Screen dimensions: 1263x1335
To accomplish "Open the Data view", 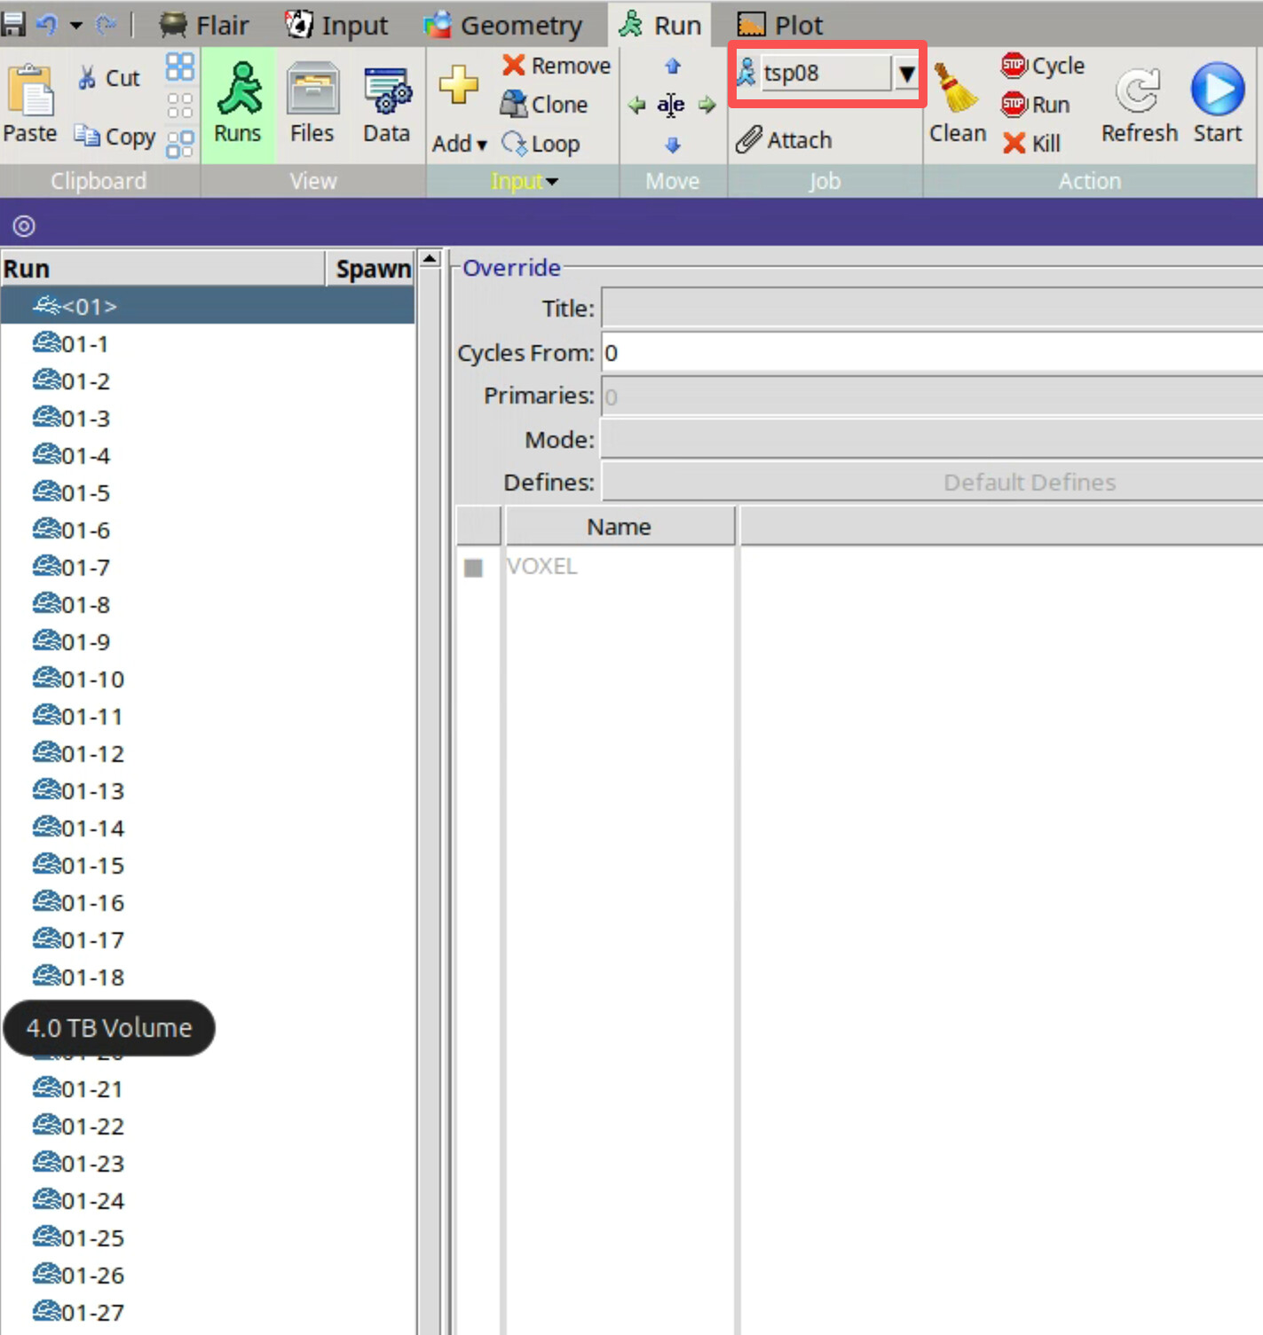I will point(386,104).
